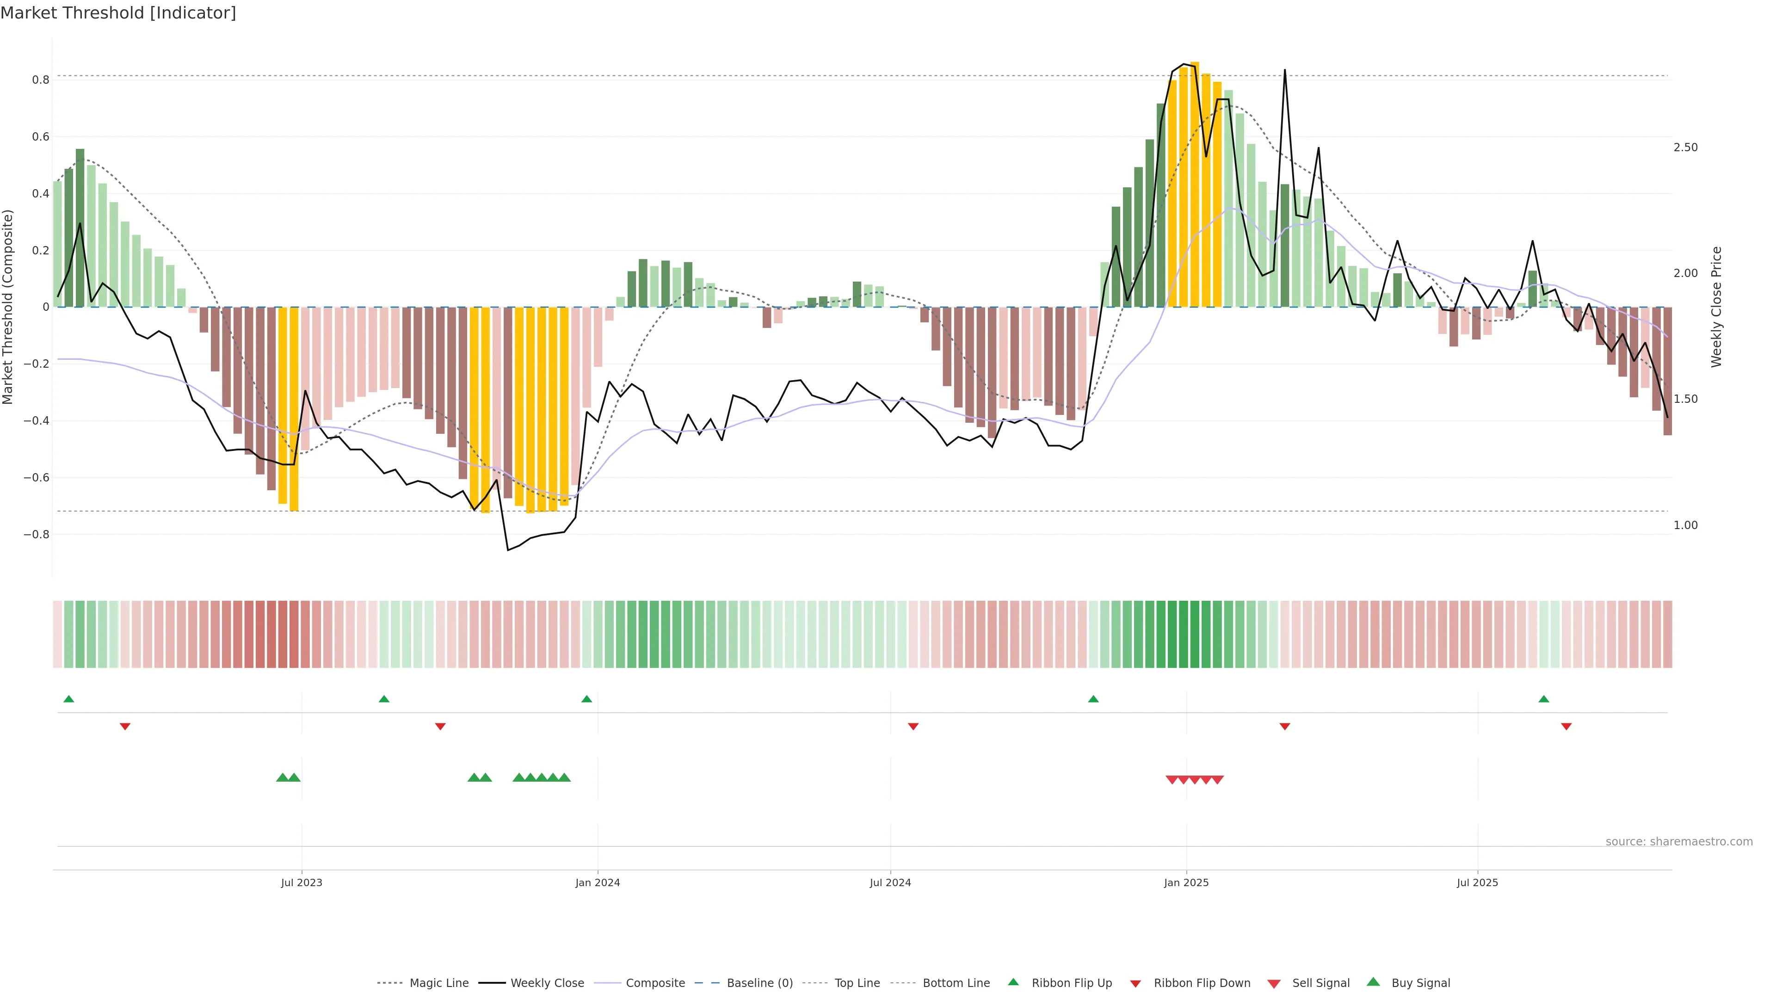1776x999 pixels.
Task: Click Buy Signal legend triangle icon
Action: (x=1373, y=982)
